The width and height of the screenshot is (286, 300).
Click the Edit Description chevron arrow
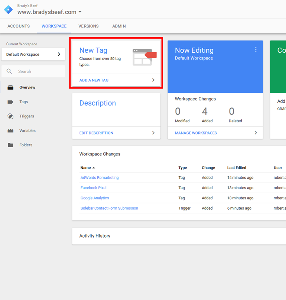click(153, 133)
